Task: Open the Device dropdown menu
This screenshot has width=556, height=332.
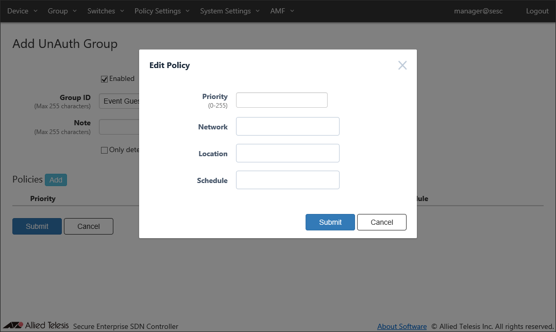Action: [x=22, y=11]
